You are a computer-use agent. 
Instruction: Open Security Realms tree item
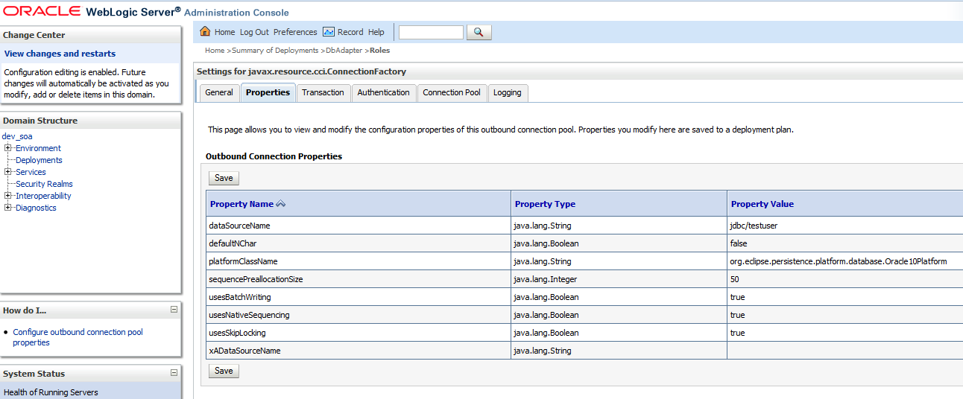[x=44, y=184]
